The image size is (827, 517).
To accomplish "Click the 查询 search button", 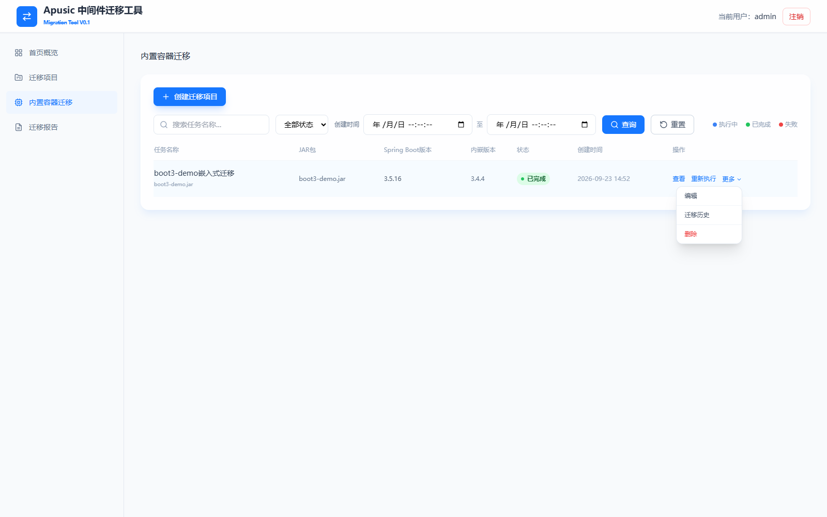I will [x=623, y=125].
